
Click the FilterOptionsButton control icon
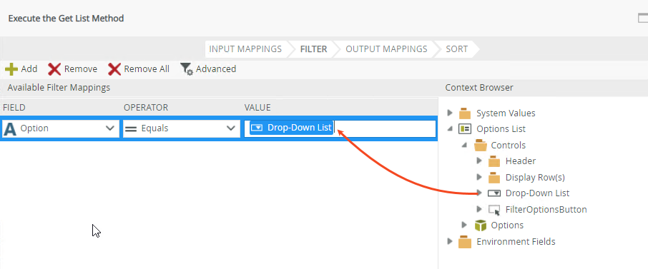pos(494,210)
